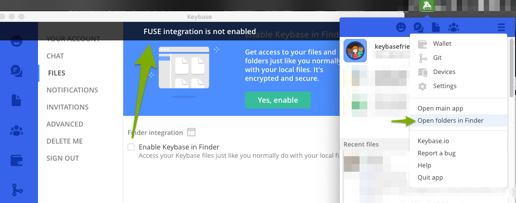Open Chat icon in the menubar widget

tap(418, 27)
